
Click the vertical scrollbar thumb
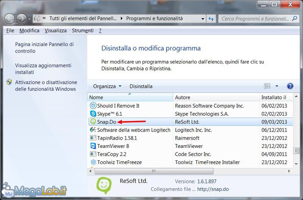pos(296,150)
